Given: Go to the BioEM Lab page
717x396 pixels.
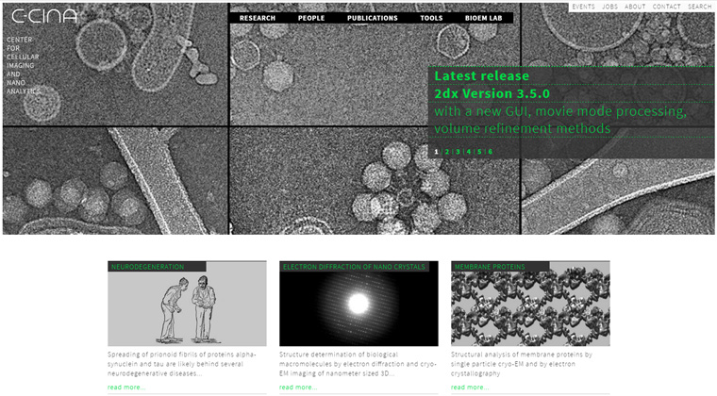Looking at the screenshot, I should coord(484,18).
